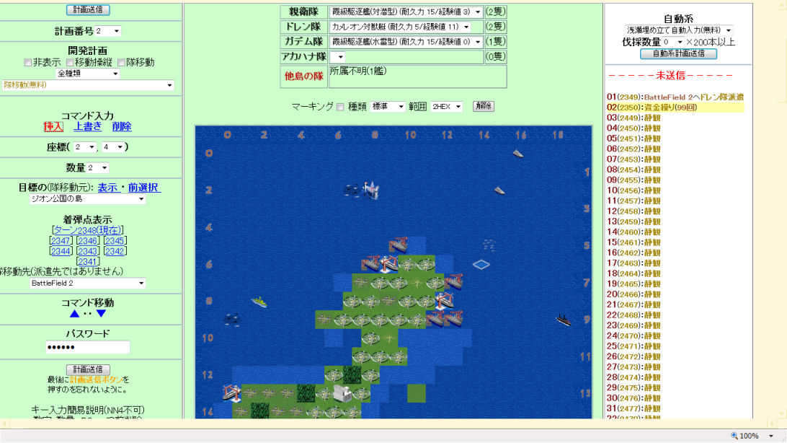Click the (1隻) button in ガデム隊 row
787x443 pixels.
pos(495,42)
